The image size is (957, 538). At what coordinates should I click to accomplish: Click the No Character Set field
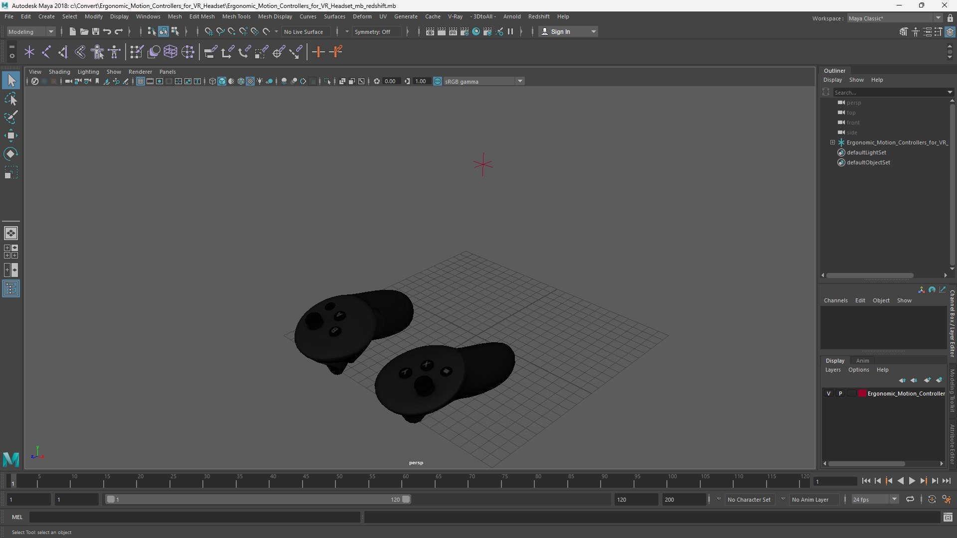point(749,499)
